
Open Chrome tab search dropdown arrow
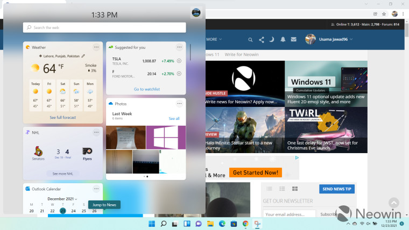366,4
